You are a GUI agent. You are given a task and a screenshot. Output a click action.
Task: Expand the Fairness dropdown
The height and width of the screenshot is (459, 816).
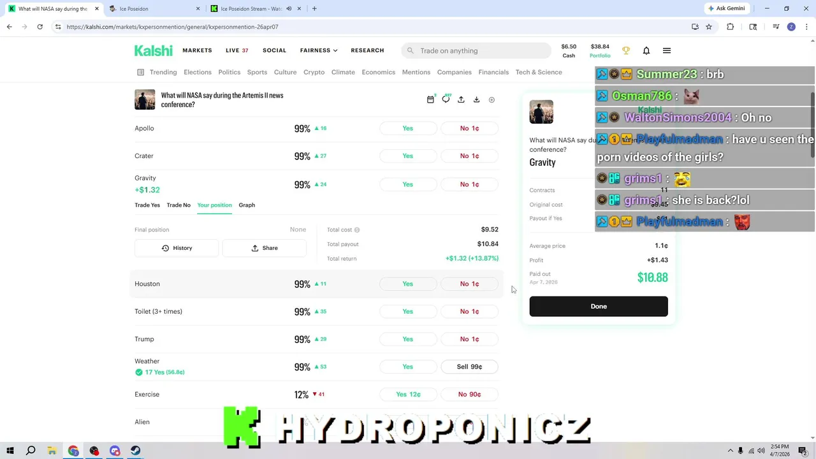[319, 50]
